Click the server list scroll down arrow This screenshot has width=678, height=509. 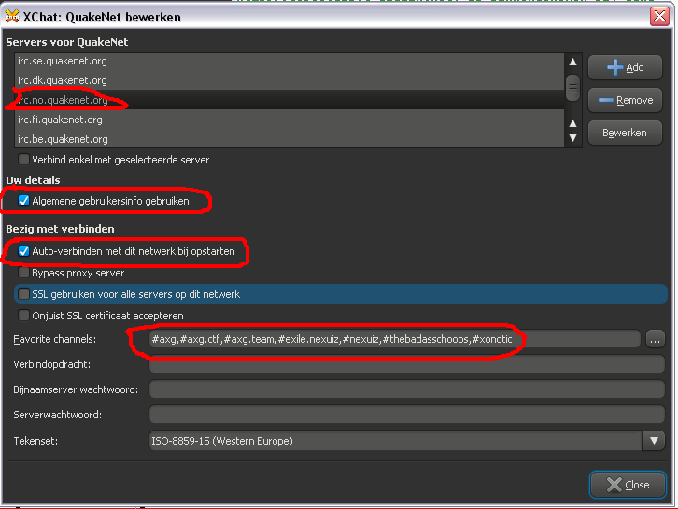pyautogui.click(x=572, y=138)
